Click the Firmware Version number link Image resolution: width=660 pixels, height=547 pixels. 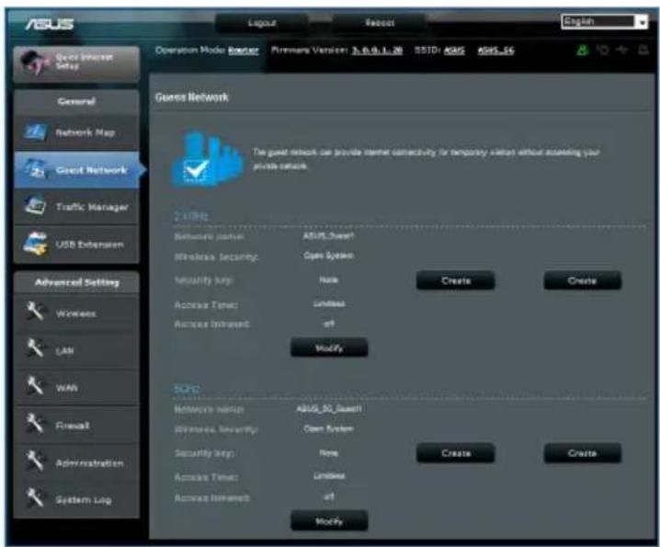tap(377, 51)
